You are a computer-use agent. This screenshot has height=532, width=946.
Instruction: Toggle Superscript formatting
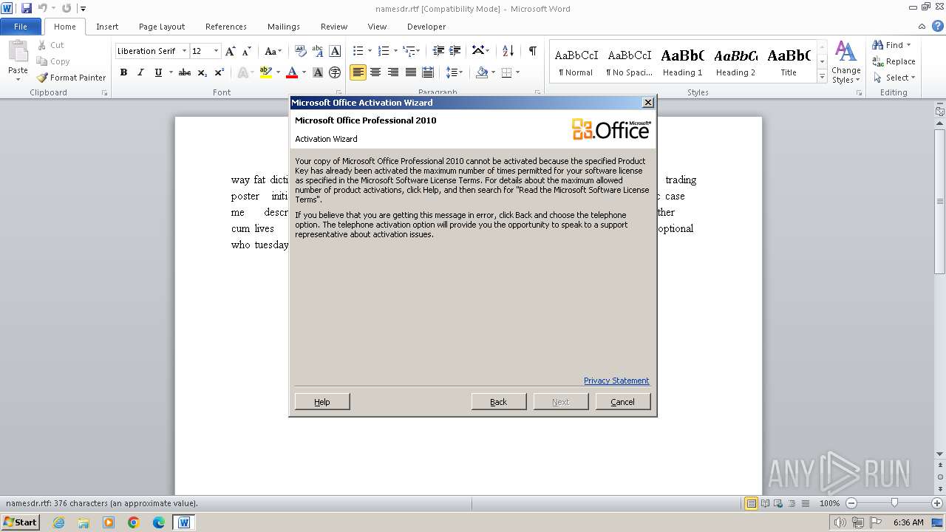[220, 72]
